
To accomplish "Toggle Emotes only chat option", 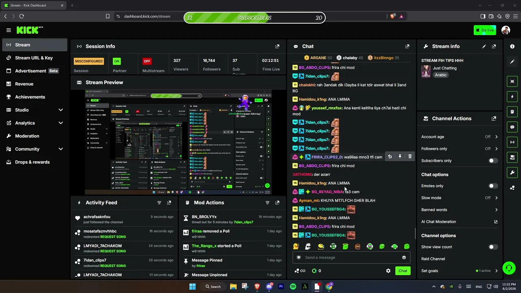I will (x=493, y=186).
